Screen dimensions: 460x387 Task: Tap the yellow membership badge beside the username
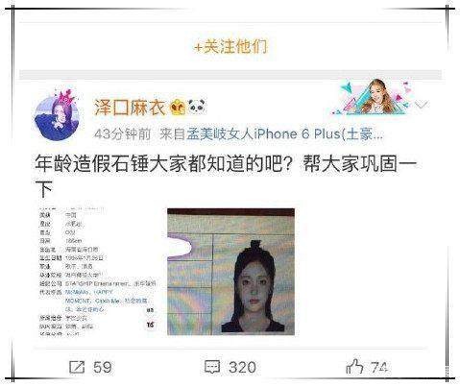point(178,108)
